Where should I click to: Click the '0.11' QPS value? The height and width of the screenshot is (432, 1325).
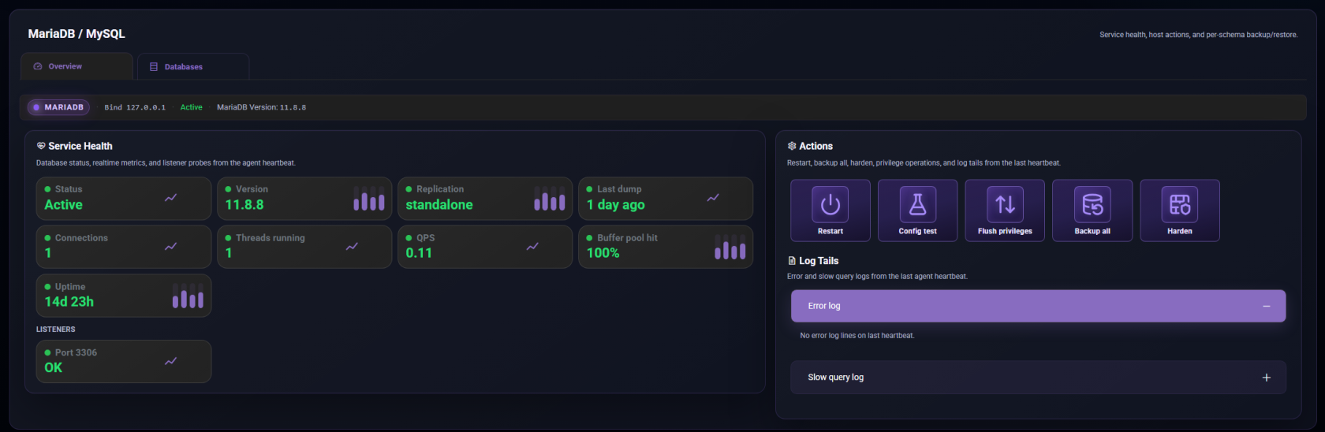click(419, 253)
